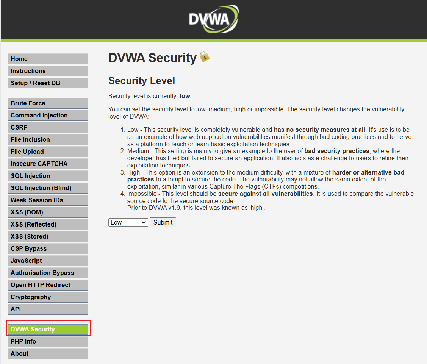Click the "Prior to DVWA v1.9" note line

click(196, 208)
